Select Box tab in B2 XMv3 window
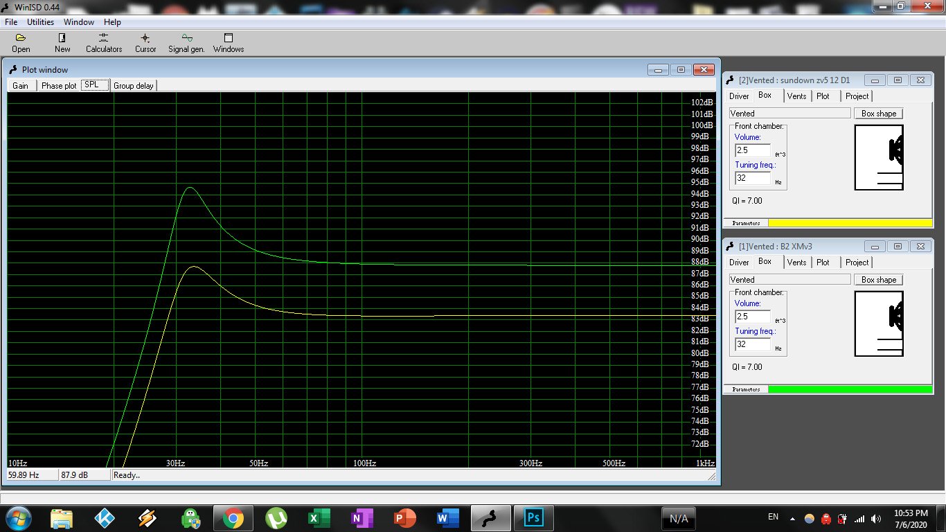 765,262
